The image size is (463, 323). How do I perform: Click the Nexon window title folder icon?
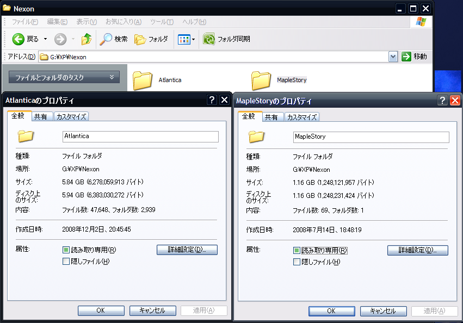pyautogui.click(x=7, y=8)
